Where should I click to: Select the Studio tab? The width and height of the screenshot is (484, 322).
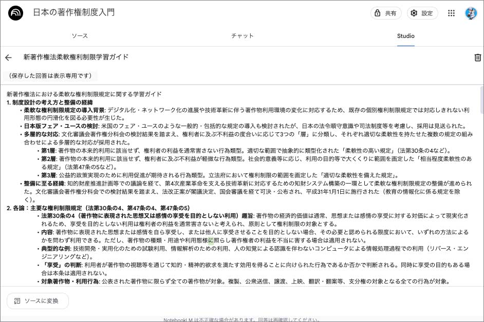point(405,36)
